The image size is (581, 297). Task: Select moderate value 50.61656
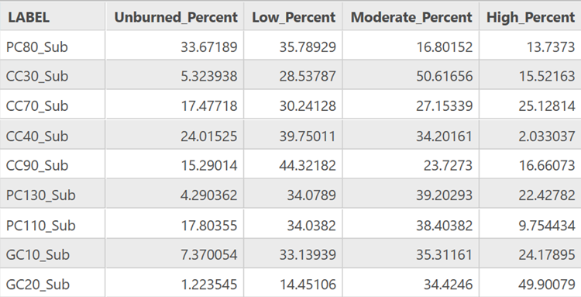pyautogui.click(x=445, y=76)
